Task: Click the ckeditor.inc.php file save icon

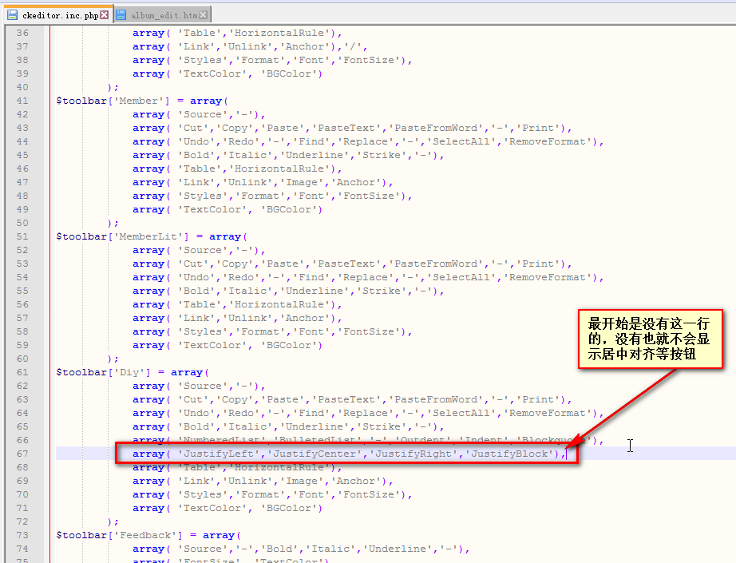Action: 12,15
